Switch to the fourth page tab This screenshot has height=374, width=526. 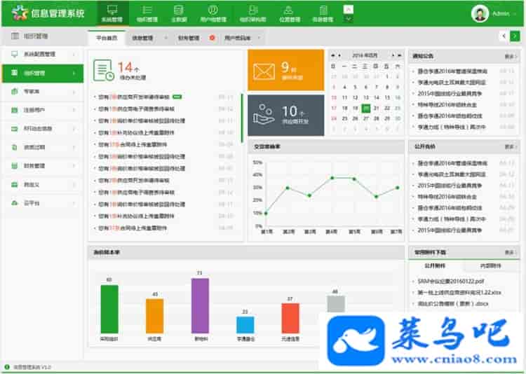241,39
